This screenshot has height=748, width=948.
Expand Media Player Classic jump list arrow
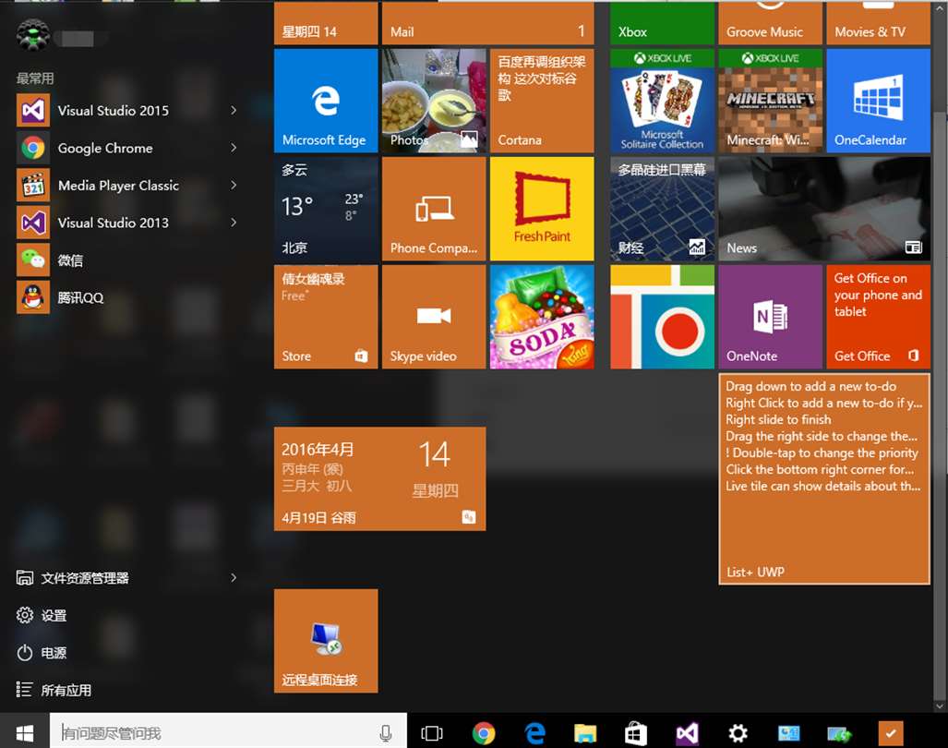[234, 186]
